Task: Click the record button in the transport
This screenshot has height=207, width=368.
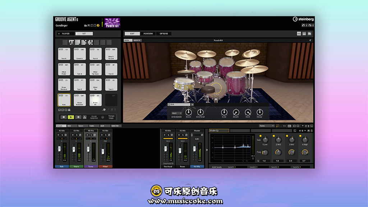Action: (x=78, y=117)
